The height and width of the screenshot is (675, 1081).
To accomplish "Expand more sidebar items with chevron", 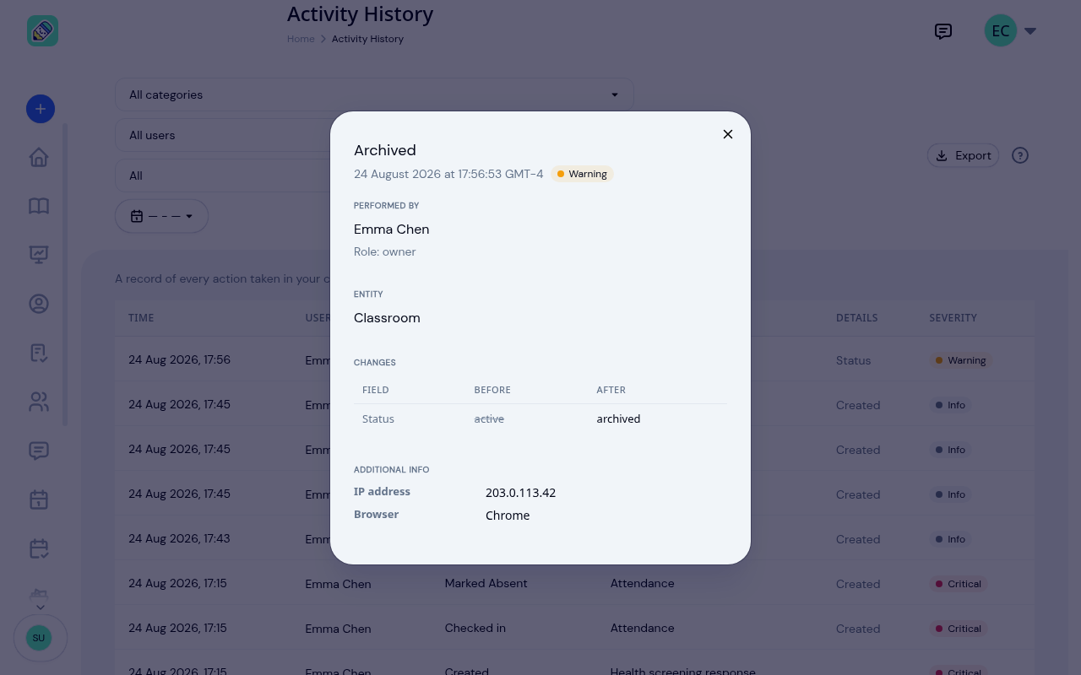I will pos(40,607).
